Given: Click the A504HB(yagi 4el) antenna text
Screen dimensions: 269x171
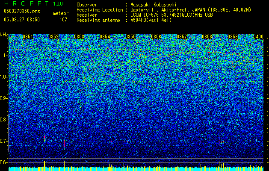Looking at the screenshot, I should (x=151, y=20).
